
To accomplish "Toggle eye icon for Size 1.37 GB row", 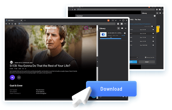I will click(x=153, y=37).
